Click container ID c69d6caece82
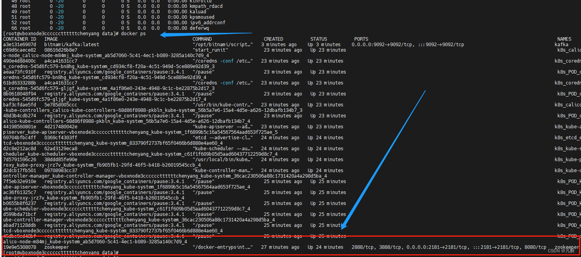 coord(19,50)
